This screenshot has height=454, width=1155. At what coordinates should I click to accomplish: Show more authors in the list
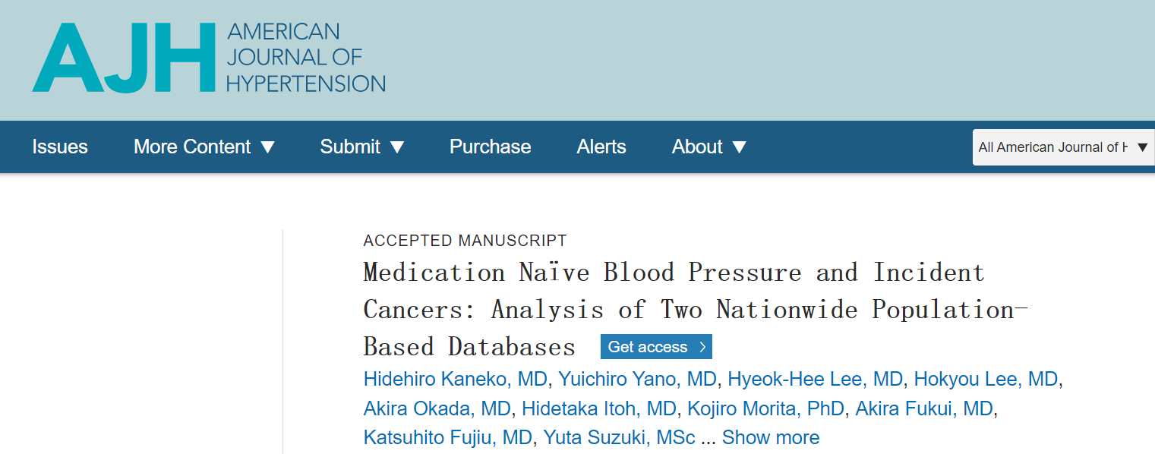click(x=770, y=438)
